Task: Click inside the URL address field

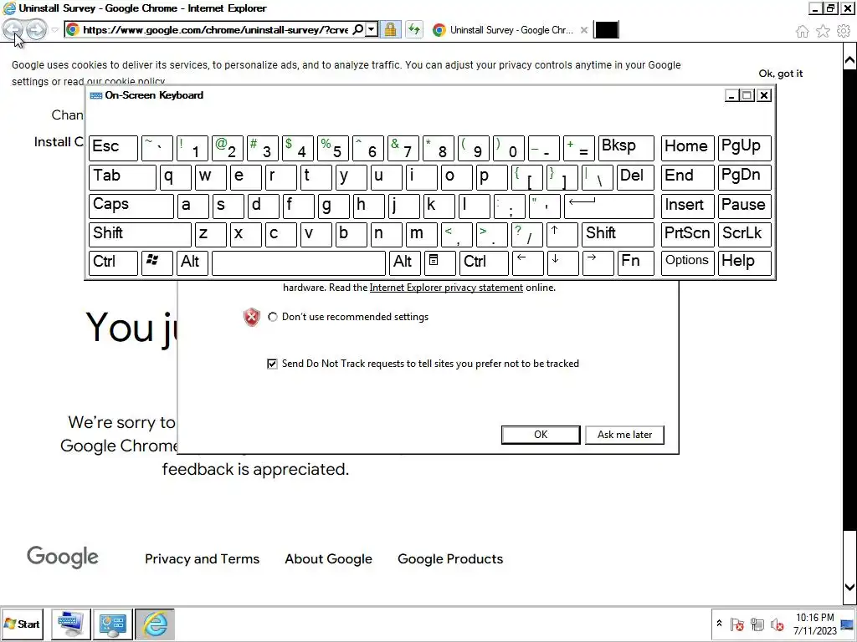Action: (215, 29)
